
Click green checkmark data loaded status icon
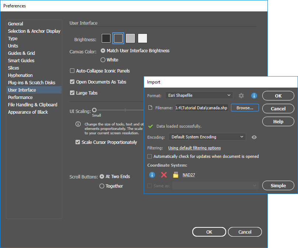(x=151, y=126)
